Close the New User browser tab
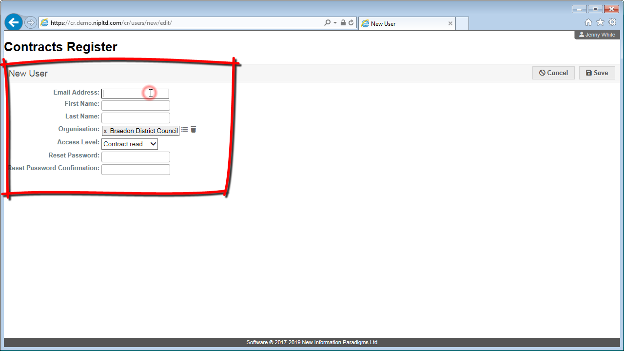This screenshot has width=624, height=351. tap(450, 23)
